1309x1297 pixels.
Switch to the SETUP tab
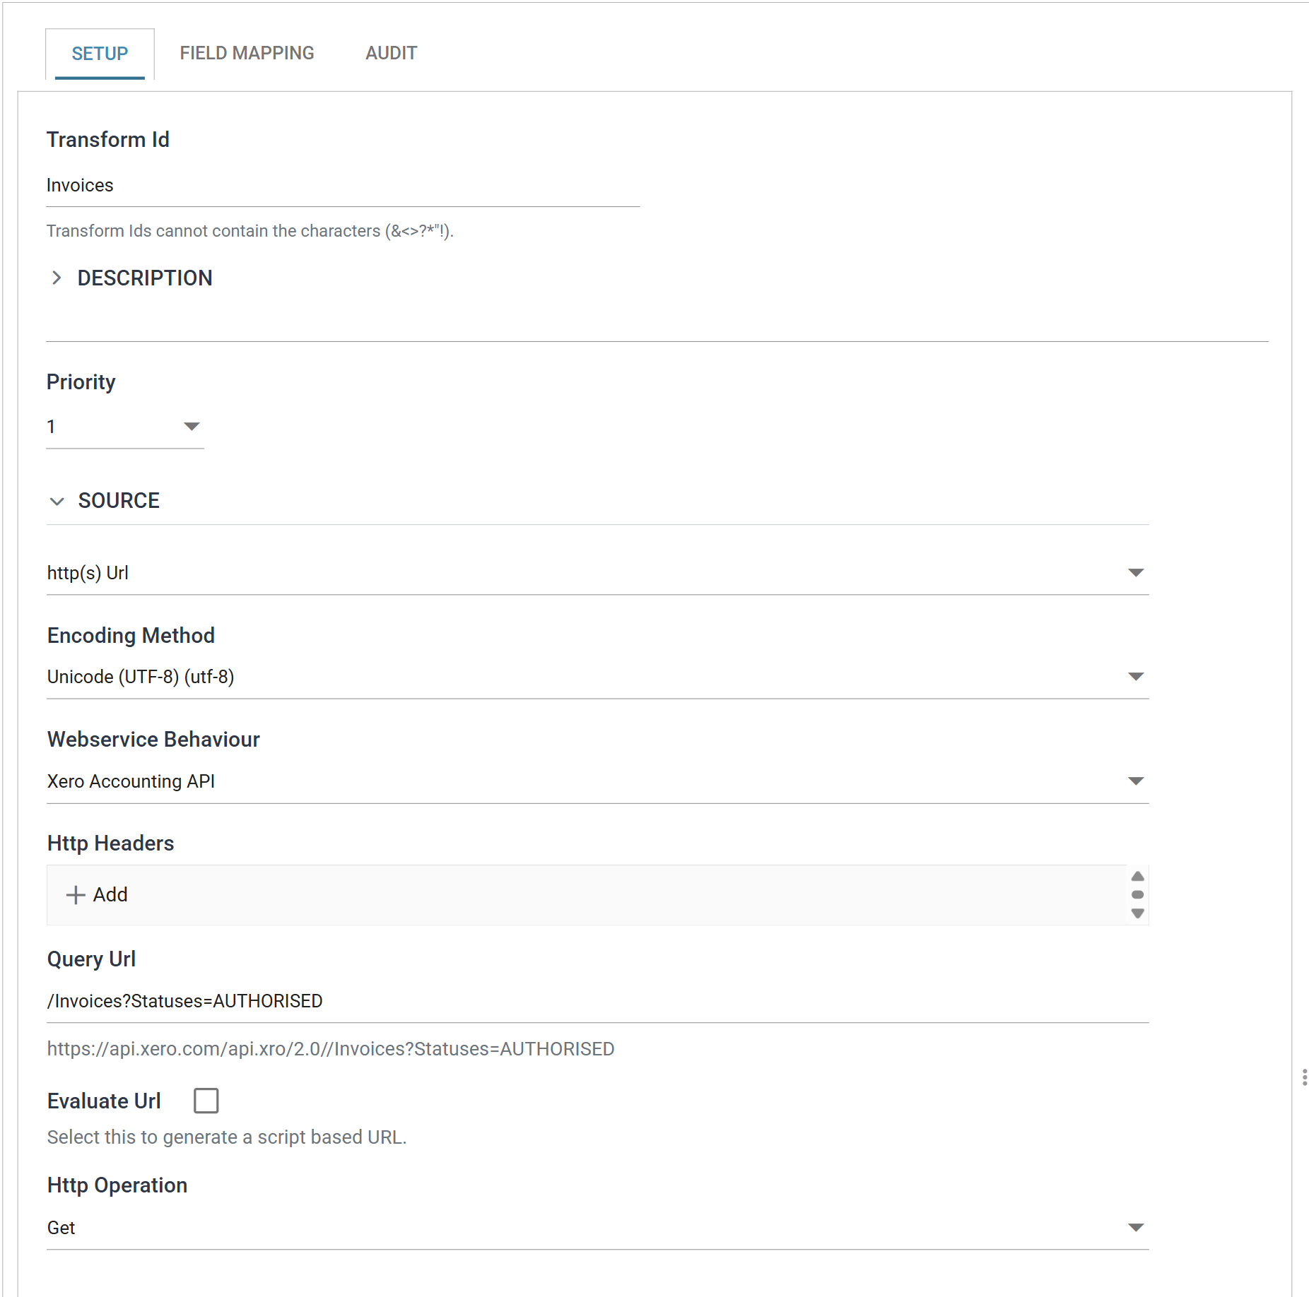point(100,54)
